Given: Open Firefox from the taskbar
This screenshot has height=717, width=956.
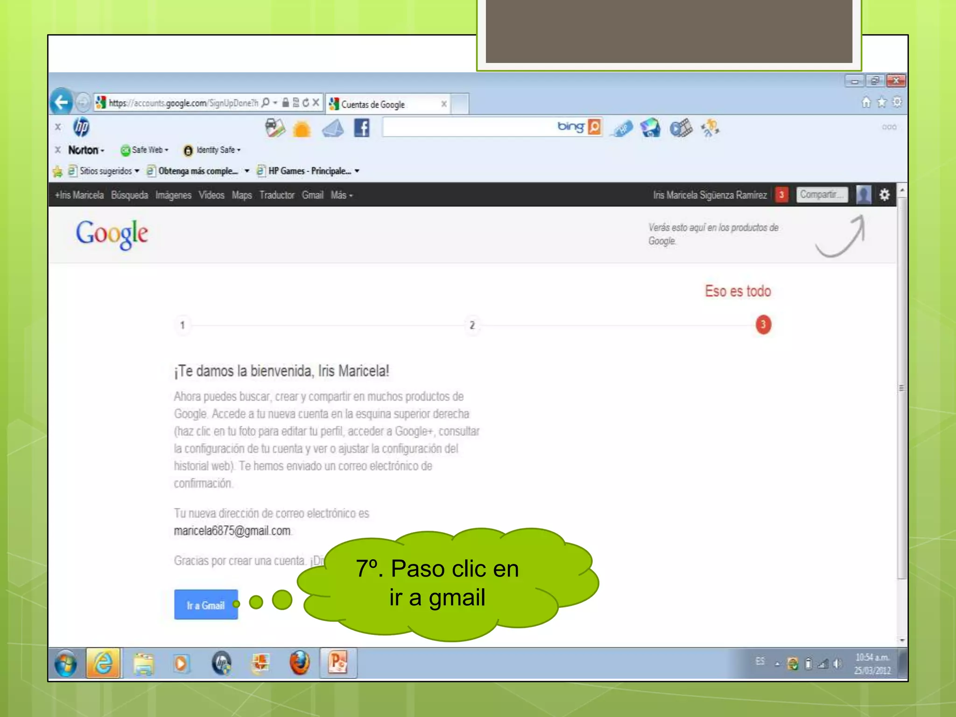Looking at the screenshot, I should pyautogui.click(x=300, y=663).
